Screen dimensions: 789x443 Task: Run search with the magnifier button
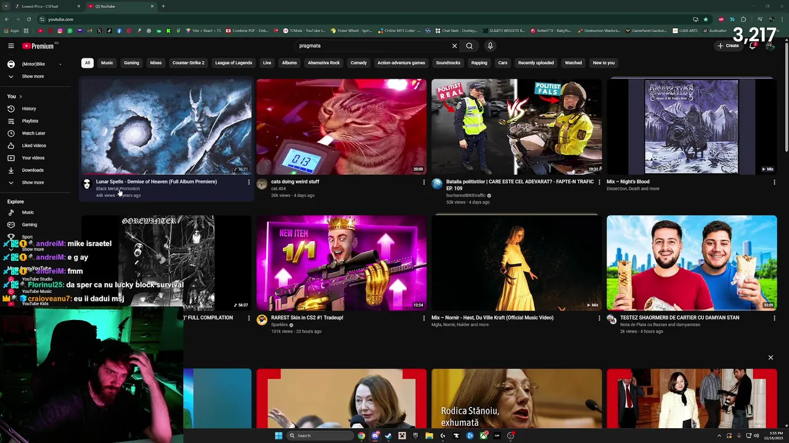pos(470,46)
